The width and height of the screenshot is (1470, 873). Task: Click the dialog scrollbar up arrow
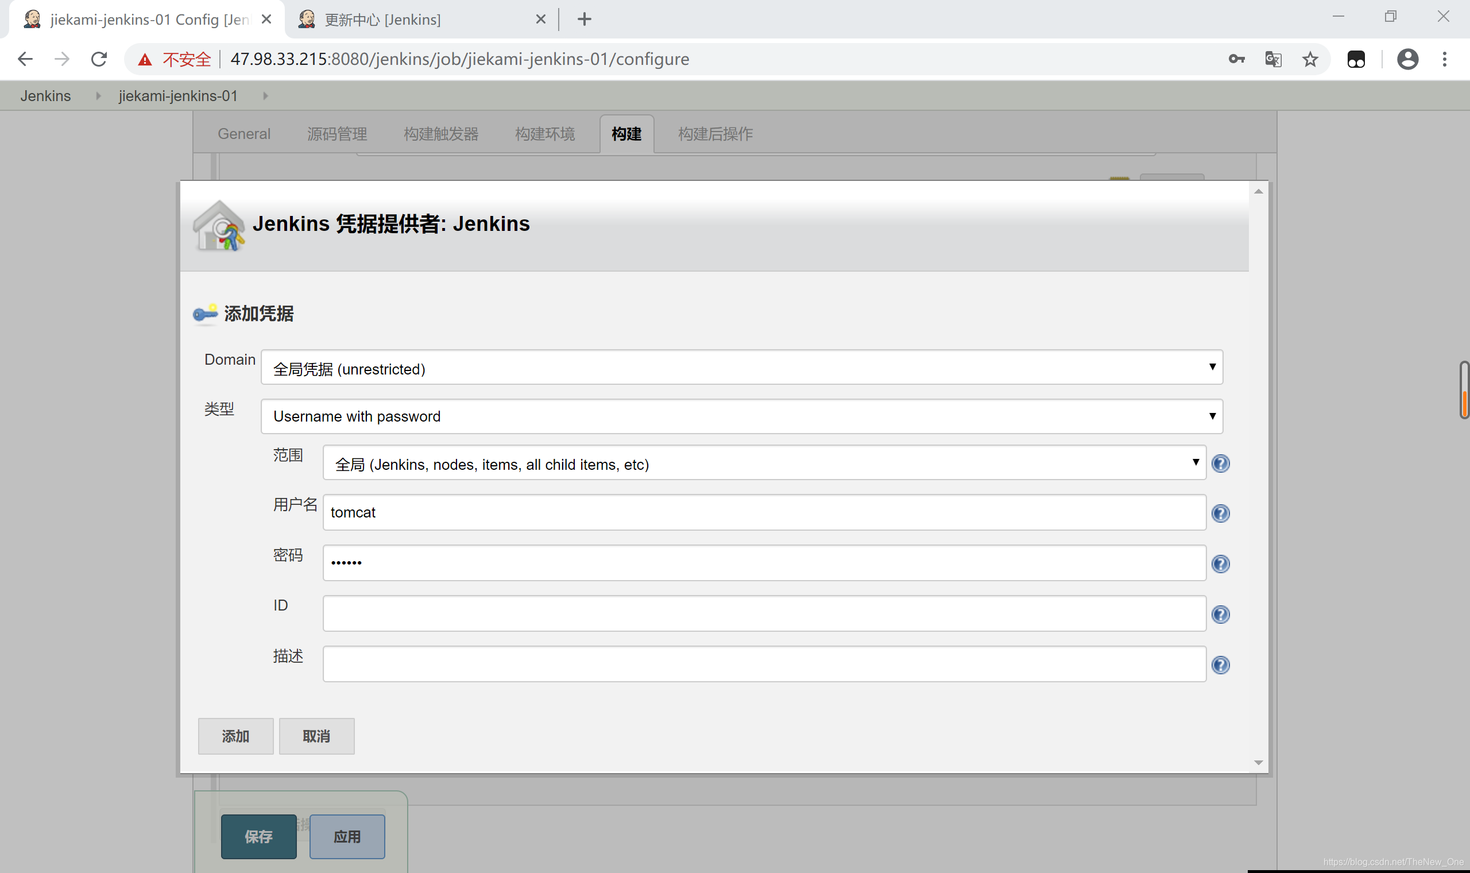1258,191
